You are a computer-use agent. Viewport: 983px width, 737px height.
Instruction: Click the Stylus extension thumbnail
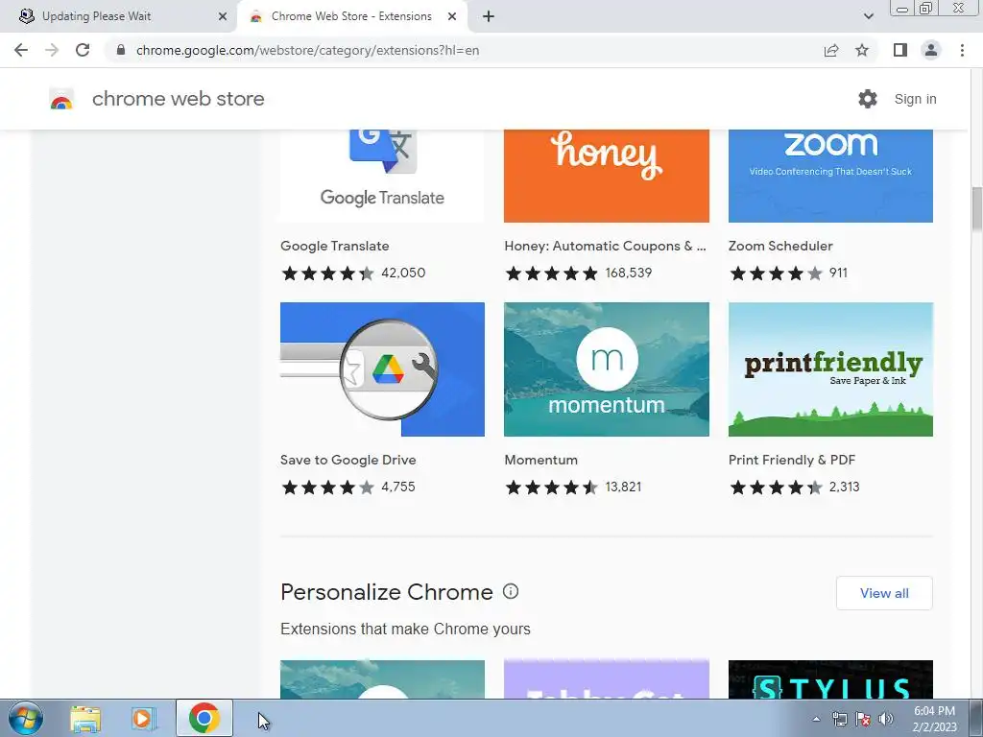click(x=830, y=679)
